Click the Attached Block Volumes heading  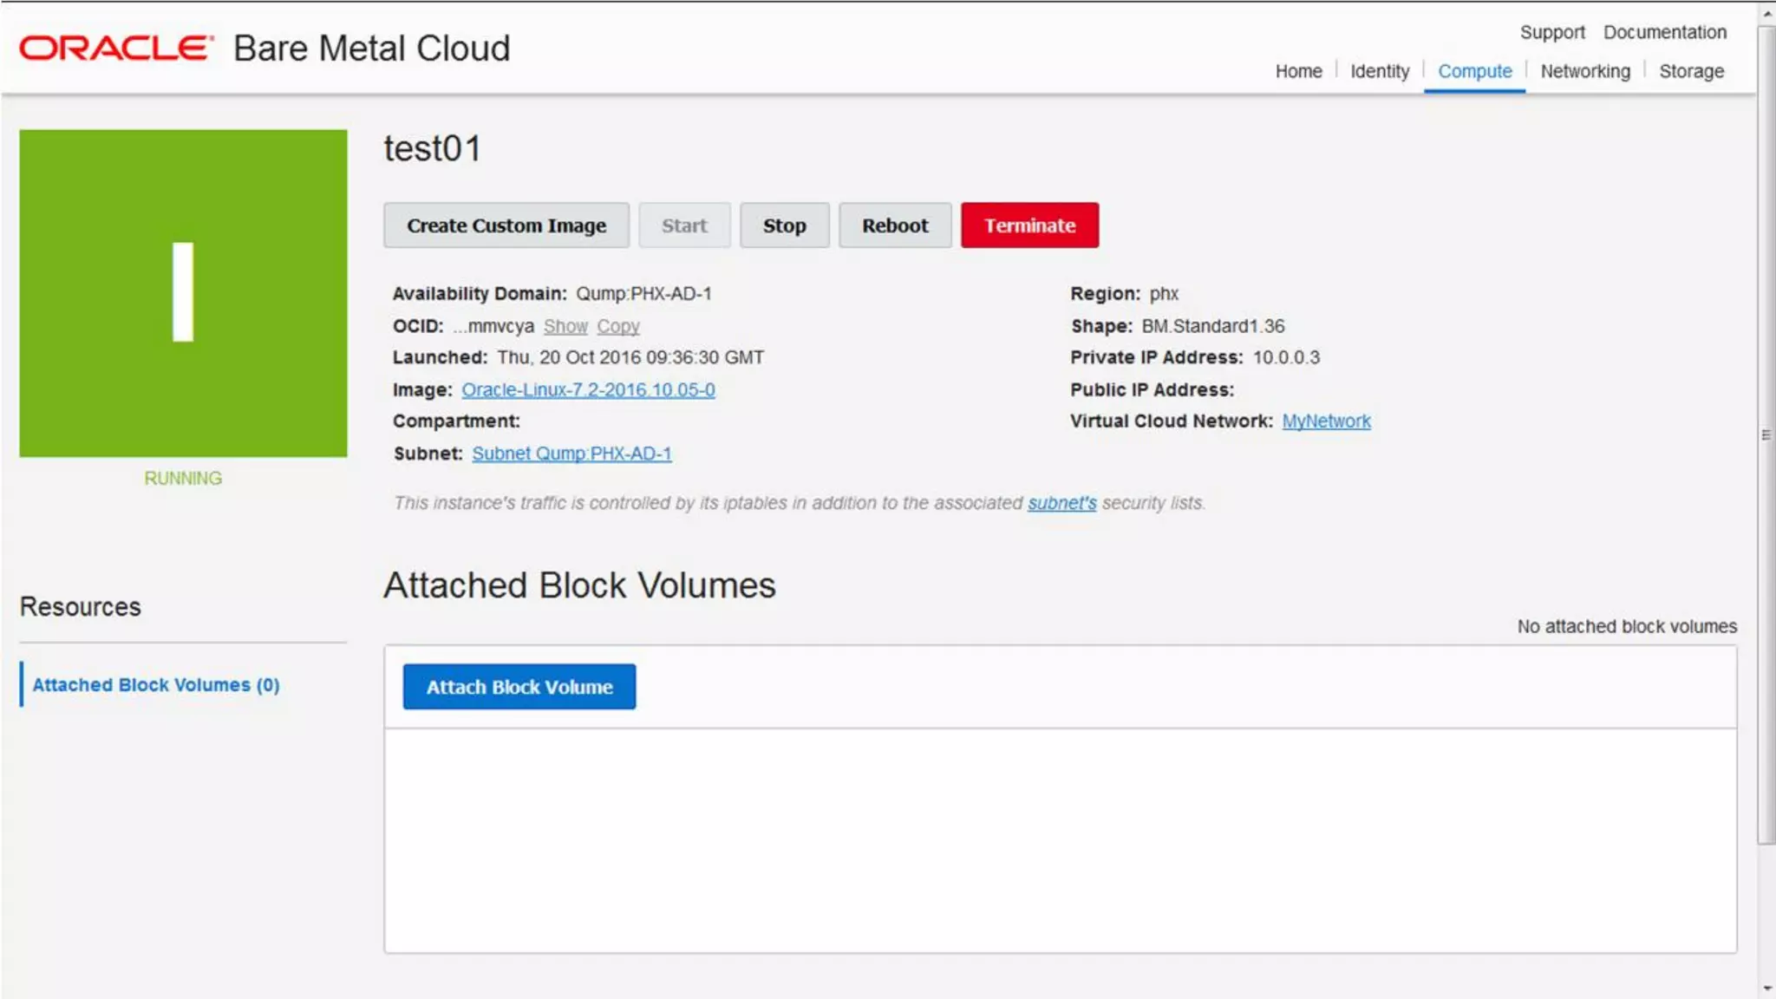[579, 585]
